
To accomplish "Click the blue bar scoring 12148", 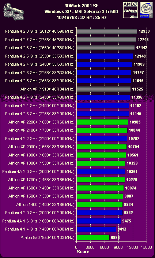I will [105, 56].
